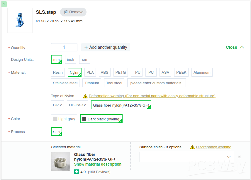Click the Quantity input field
The image size is (251, 180).
click(64, 47)
